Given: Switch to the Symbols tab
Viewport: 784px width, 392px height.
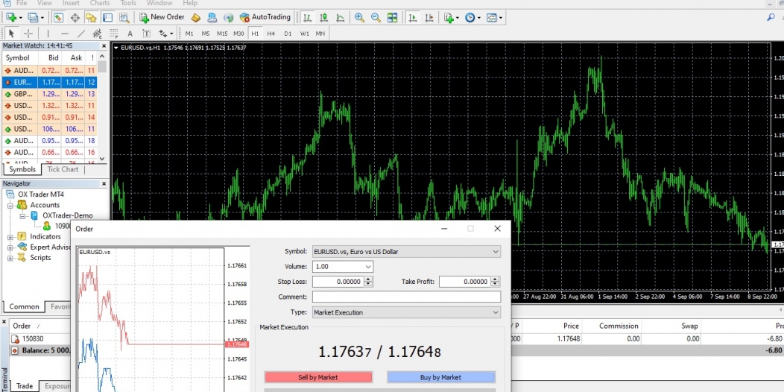Looking at the screenshot, I should [22, 169].
